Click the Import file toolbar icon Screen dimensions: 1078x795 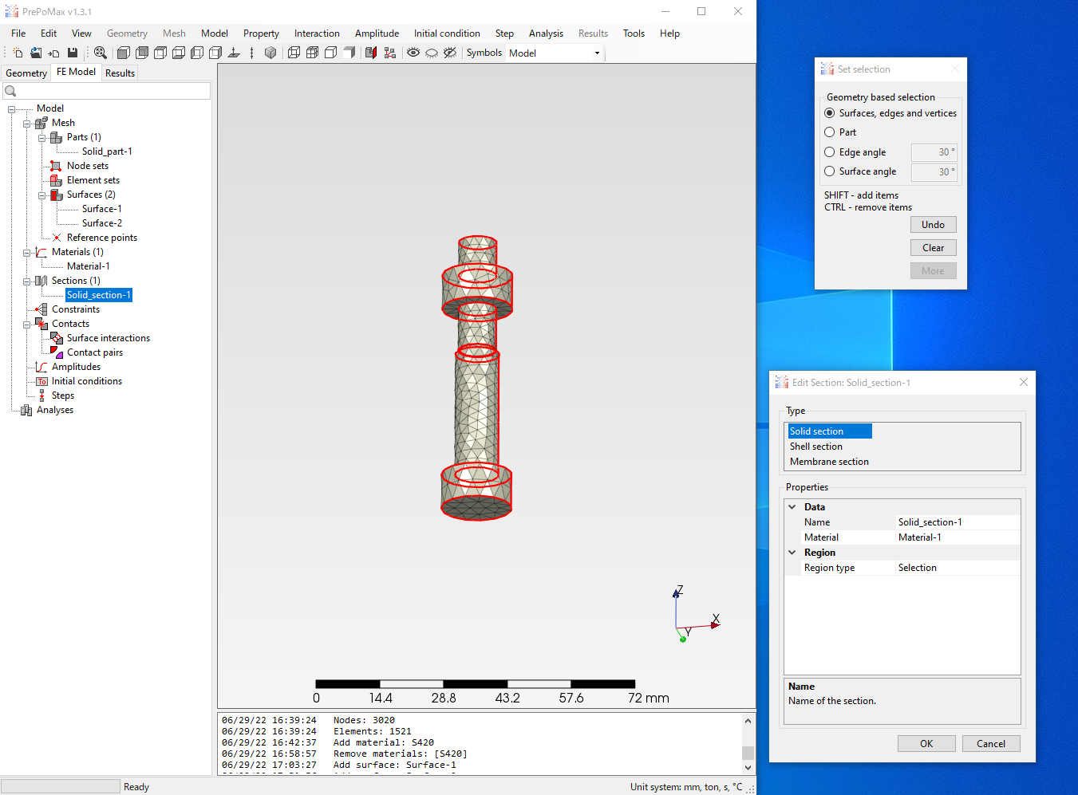pos(53,53)
